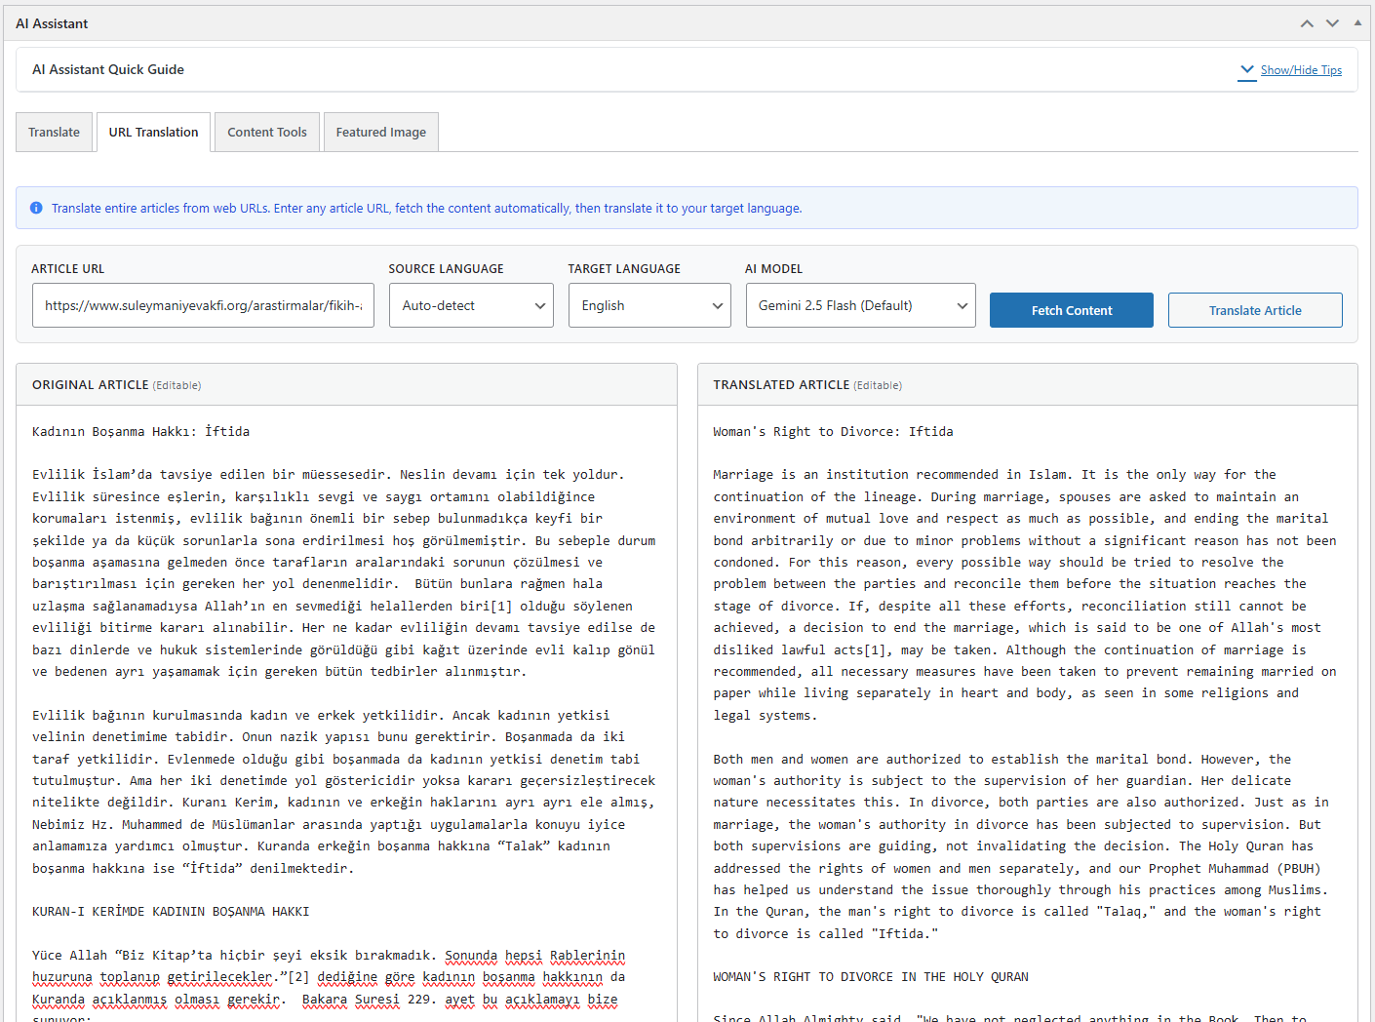Open the AI Model Gemini 2.5 Flash dropdown

861,305
